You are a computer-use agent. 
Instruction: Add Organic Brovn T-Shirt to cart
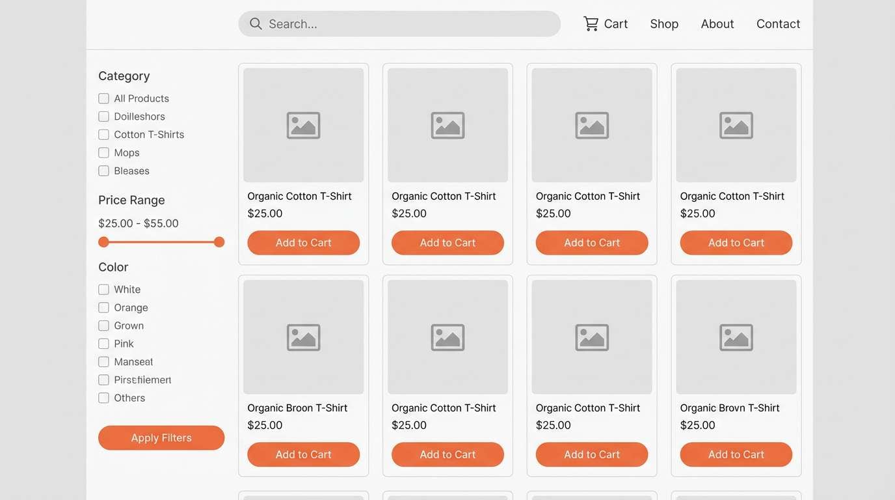click(x=736, y=454)
